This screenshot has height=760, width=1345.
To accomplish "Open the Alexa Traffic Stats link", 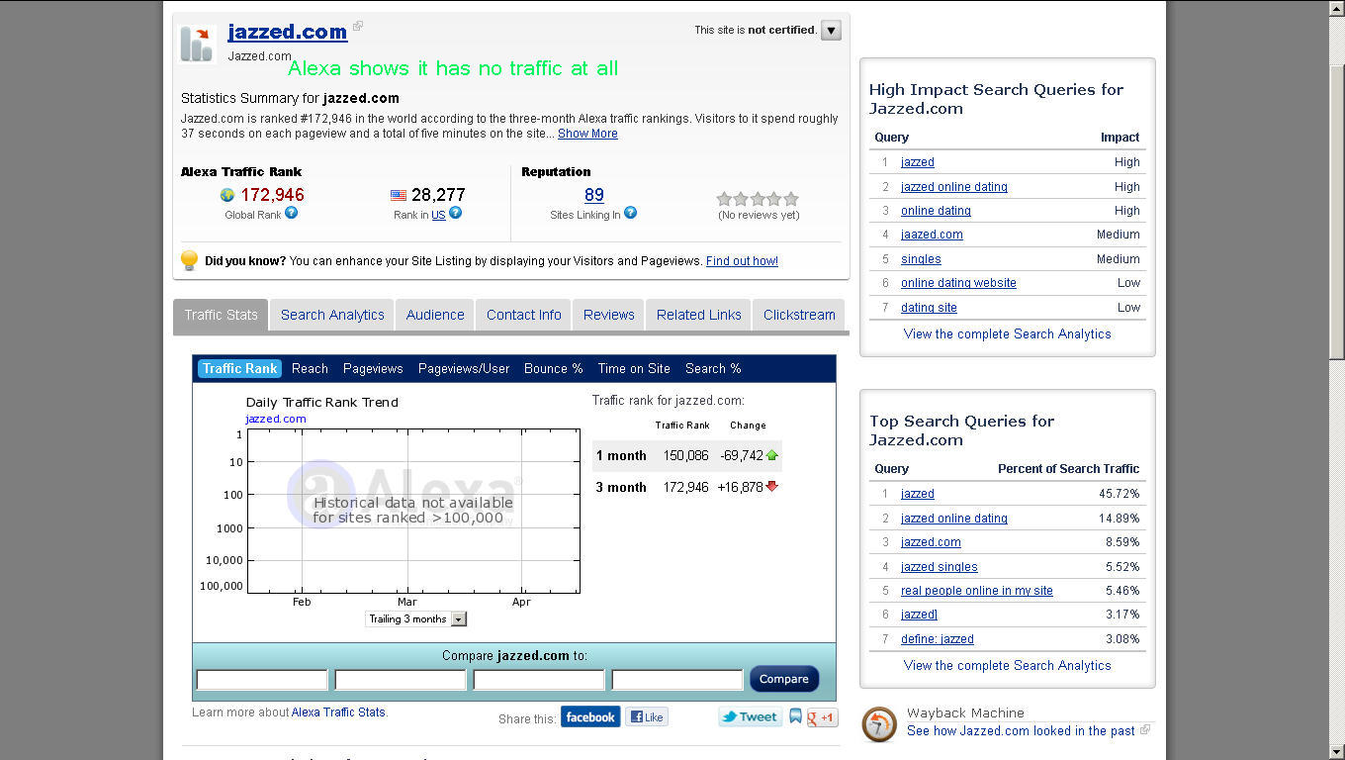I will [x=338, y=712].
